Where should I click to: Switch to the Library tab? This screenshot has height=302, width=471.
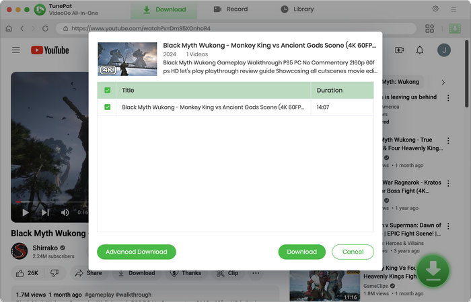(297, 9)
